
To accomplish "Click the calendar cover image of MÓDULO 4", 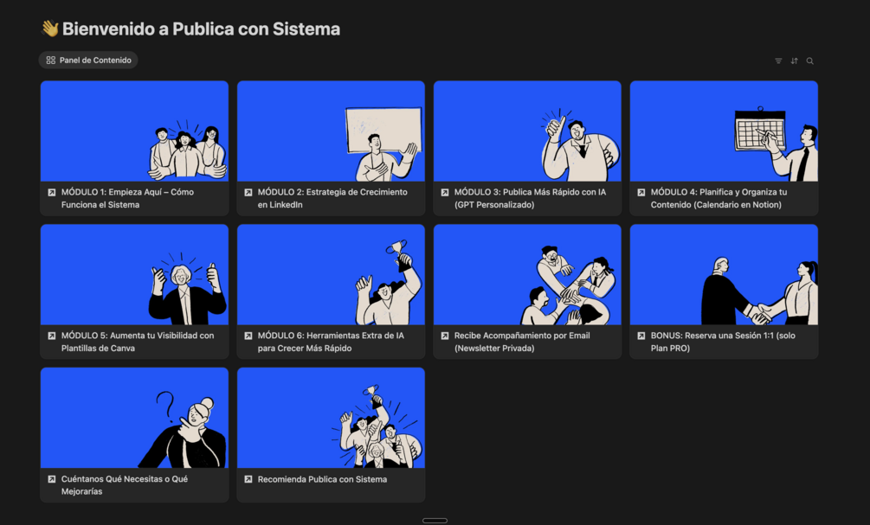I will tap(724, 131).
